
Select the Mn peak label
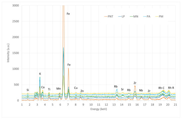tap(59, 88)
